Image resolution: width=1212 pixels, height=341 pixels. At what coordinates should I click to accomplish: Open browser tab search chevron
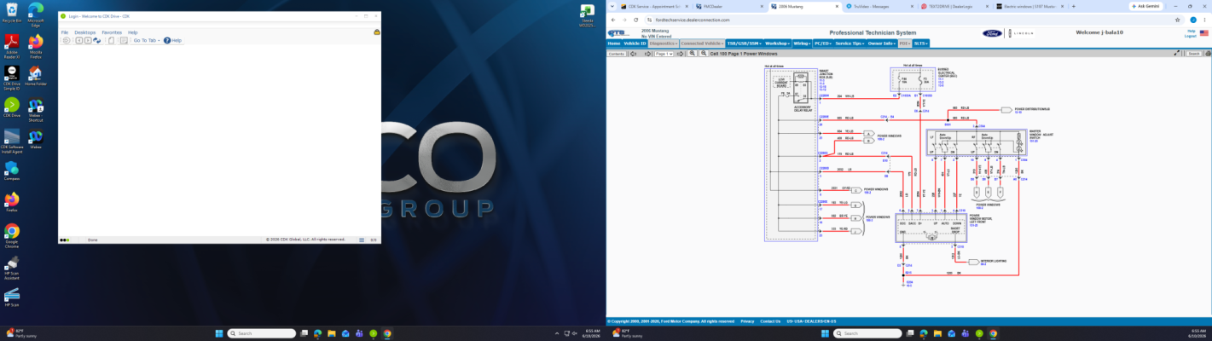click(612, 6)
